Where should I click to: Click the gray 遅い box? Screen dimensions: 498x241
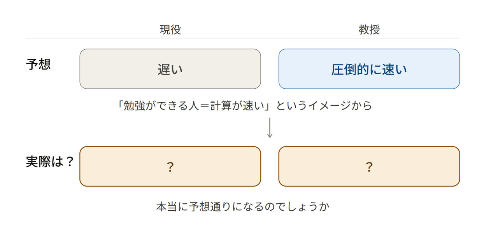[170, 69]
